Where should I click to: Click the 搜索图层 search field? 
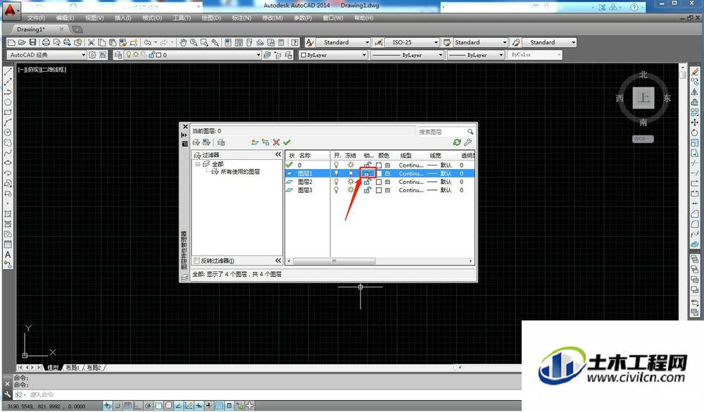pyautogui.click(x=441, y=132)
